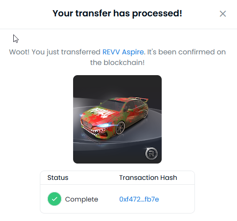Viewport: 237px width, 221px height.
Task: Click the REVV R logo badge
Action: pyautogui.click(x=152, y=153)
